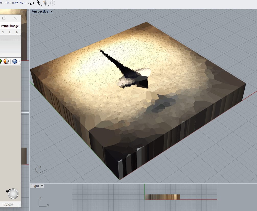
Task: Open the compass clock toolbar tool
Action: pos(52,3)
